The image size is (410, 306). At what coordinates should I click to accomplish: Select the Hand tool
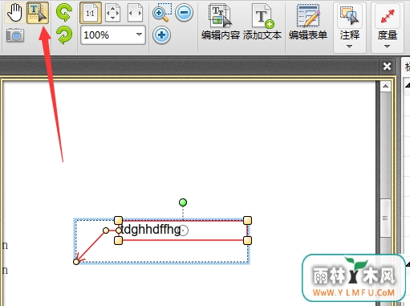tap(15, 13)
